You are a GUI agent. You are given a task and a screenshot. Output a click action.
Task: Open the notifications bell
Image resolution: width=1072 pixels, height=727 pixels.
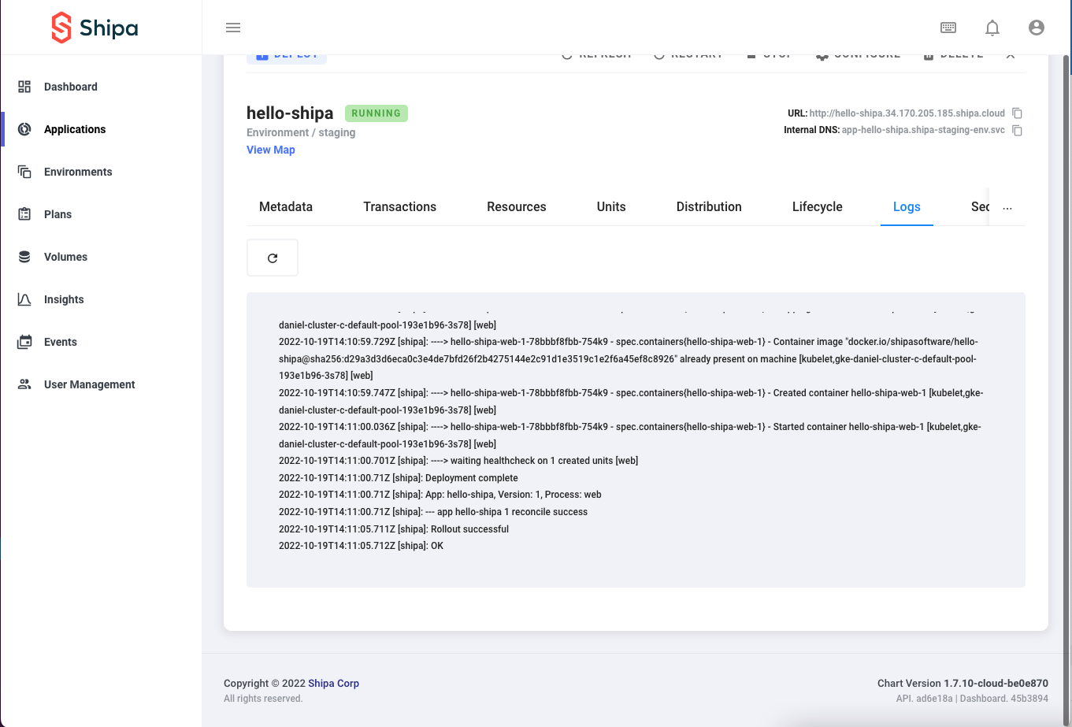[x=992, y=28]
